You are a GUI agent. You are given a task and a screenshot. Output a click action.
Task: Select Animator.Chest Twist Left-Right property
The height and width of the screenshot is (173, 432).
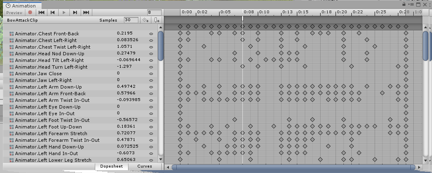coord(53,47)
